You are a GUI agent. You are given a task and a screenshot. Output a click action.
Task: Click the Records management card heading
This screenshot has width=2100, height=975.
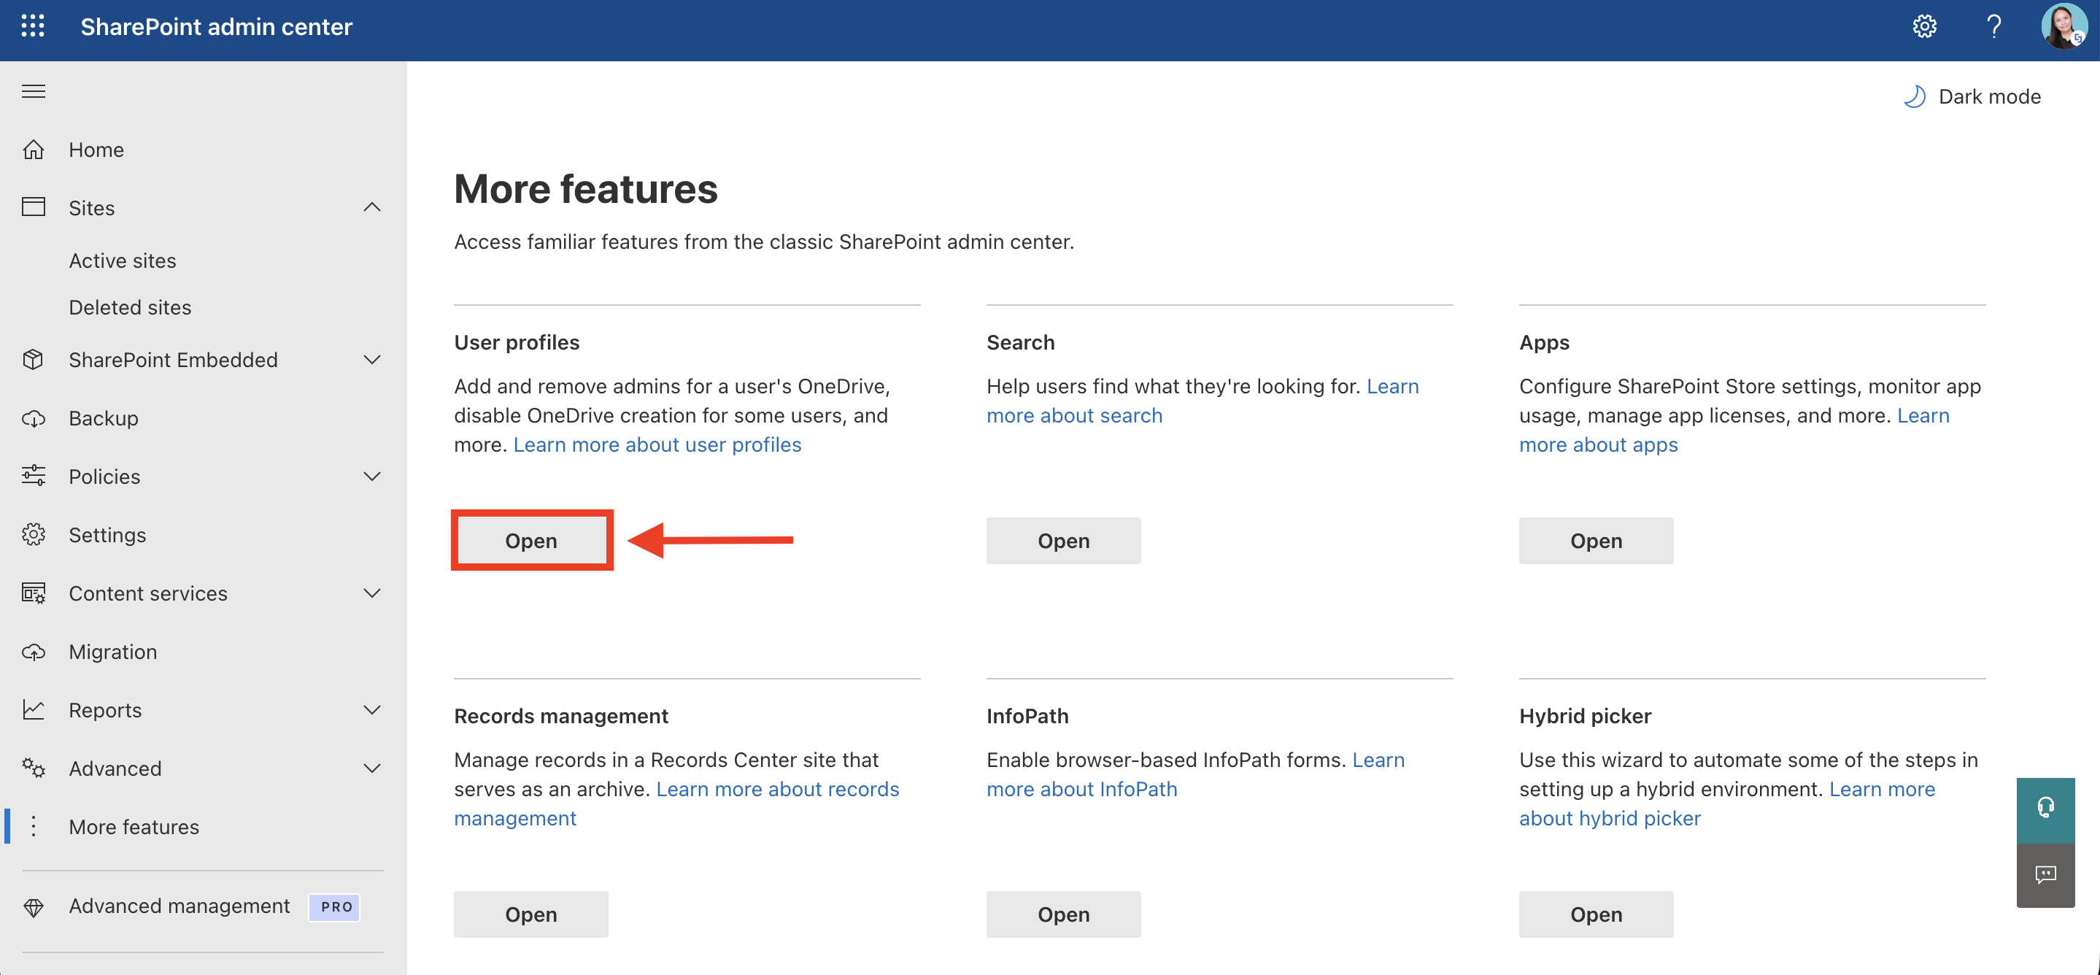pyautogui.click(x=561, y=716)
